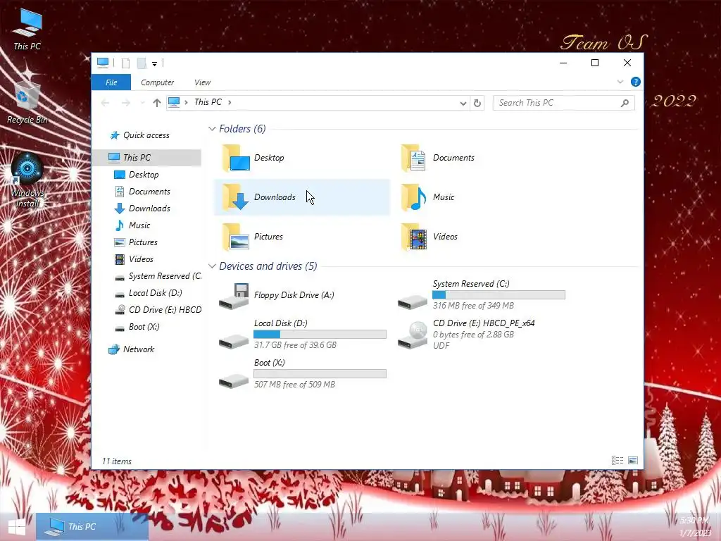The image size is (721, 541).
Task: Click the '11 items' status bar text
Action: (117, 461)
